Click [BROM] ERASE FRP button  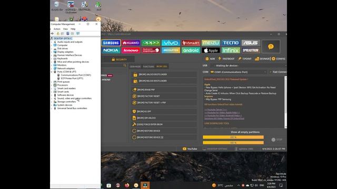tap(164, 90)
